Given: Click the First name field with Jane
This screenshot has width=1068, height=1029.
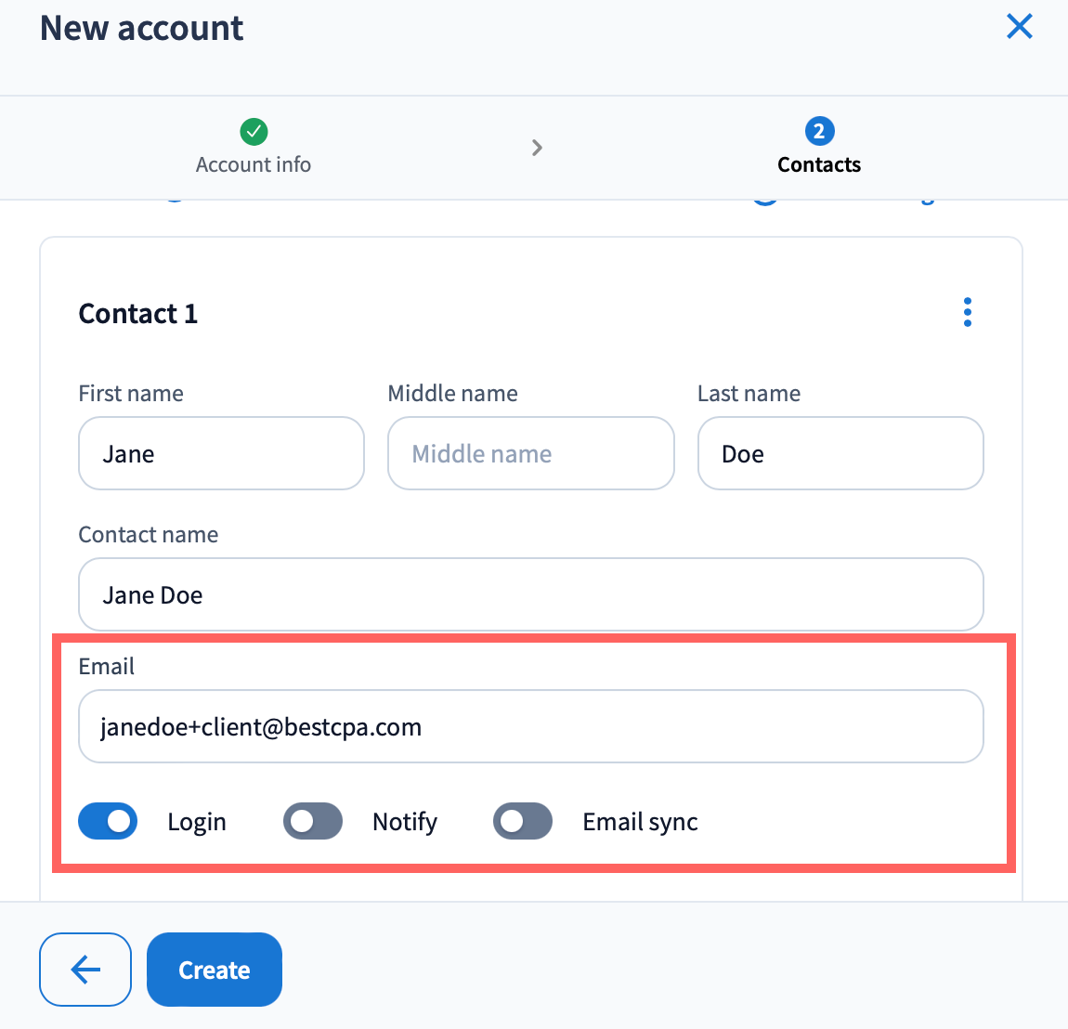Looking at the screenshot, I should click(x=221, y=453).
